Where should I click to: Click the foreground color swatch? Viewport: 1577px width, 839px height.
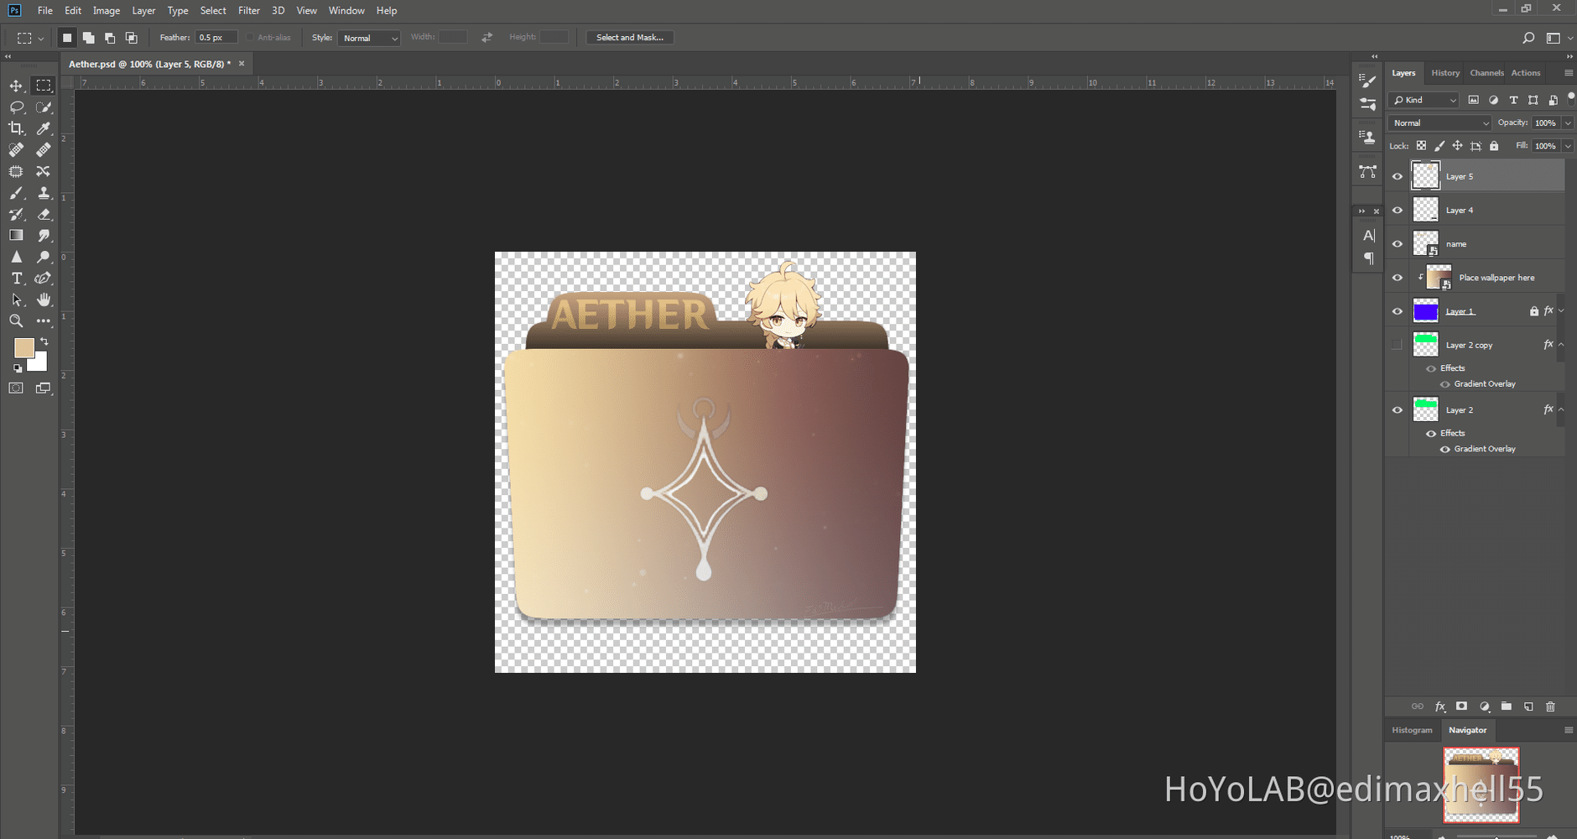pos(23,348)
